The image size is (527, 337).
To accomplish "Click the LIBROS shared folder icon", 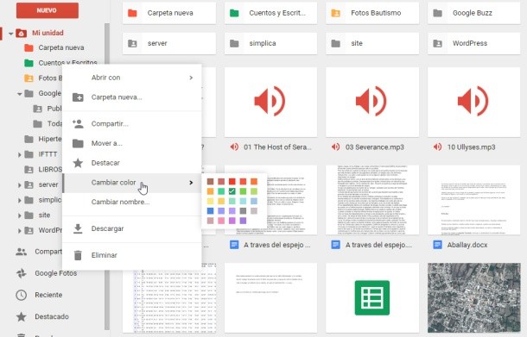I will point(29,169).
